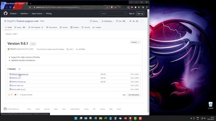
Task: Open the Product dropdown menu
Action: (14, 13)
